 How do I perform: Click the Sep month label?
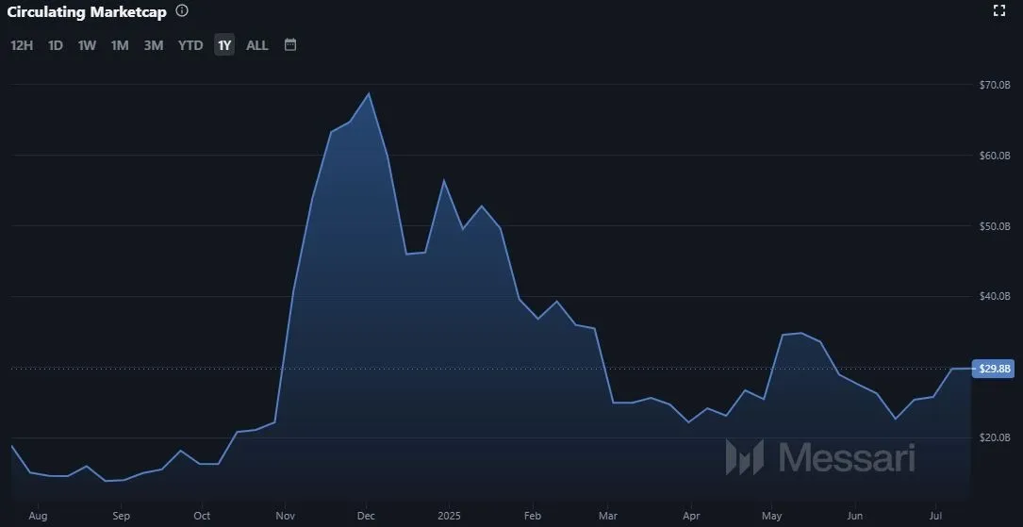(122, 516)
